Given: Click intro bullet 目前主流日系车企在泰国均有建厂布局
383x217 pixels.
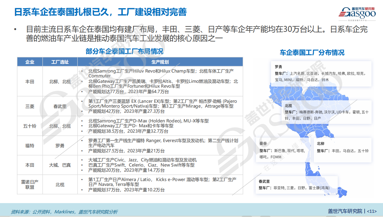Looking at the screenshot, I should (x=196, y=34).
